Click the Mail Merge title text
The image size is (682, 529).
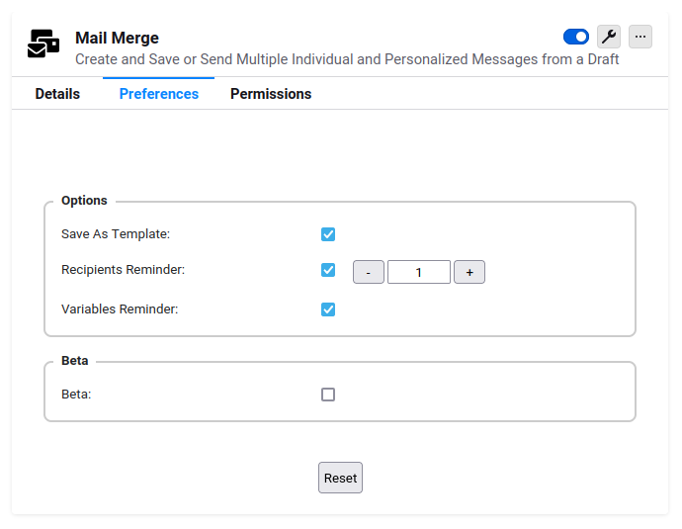[117, 38]
